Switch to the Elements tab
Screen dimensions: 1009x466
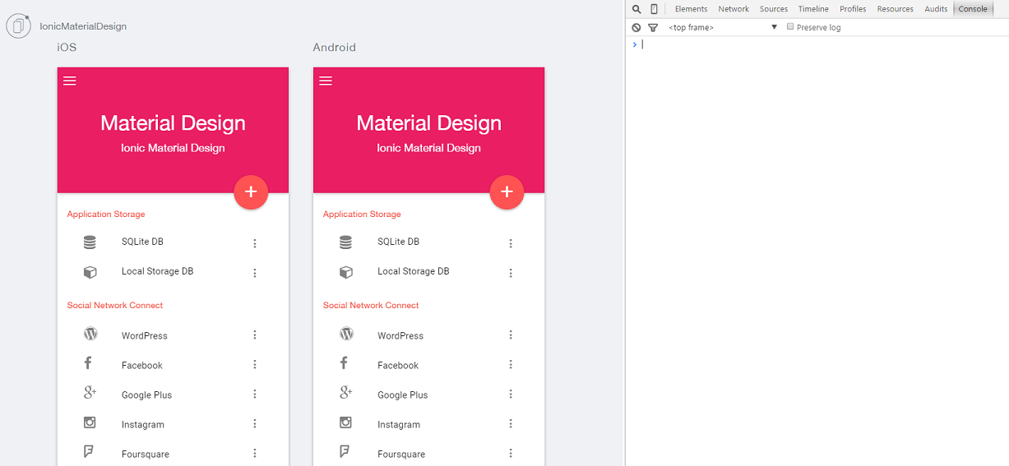[x=691, y=9]
